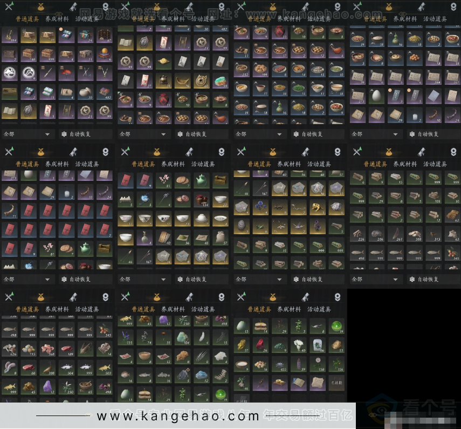
Task: Select gray rock with count 206
Action: coord(376,234)
